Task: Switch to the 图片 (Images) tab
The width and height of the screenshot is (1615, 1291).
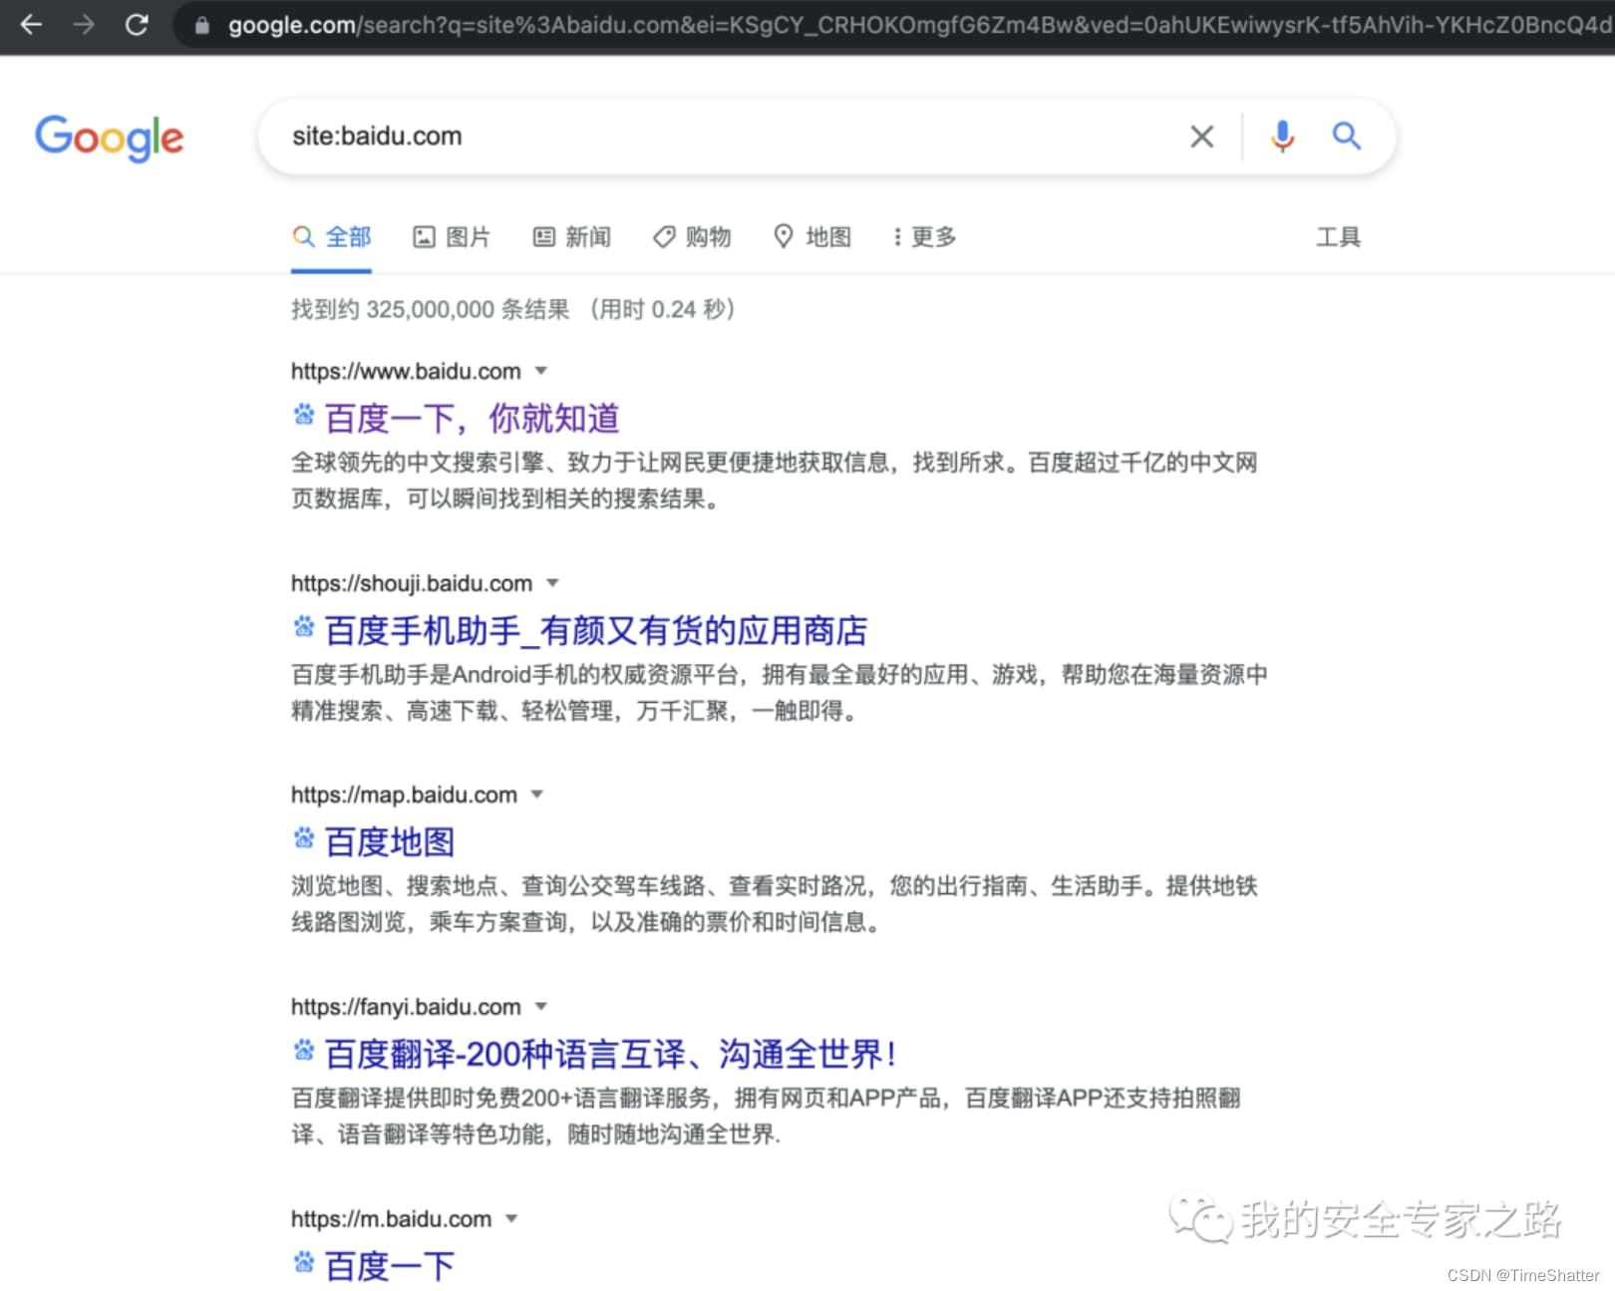Action: tap(452, 237)
